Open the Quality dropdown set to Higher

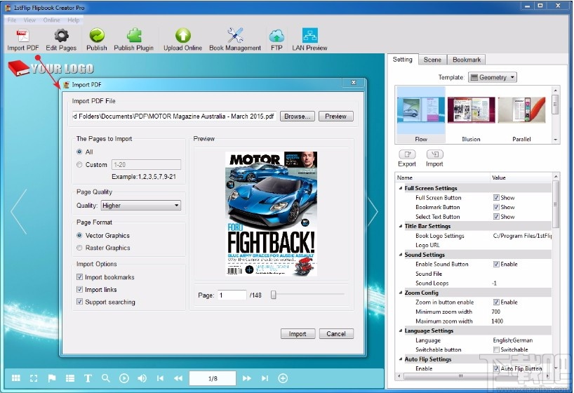[x=140, y=206]
